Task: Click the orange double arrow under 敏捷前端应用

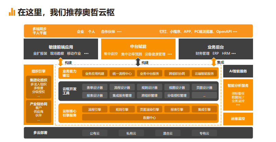Action: (60, 62)
